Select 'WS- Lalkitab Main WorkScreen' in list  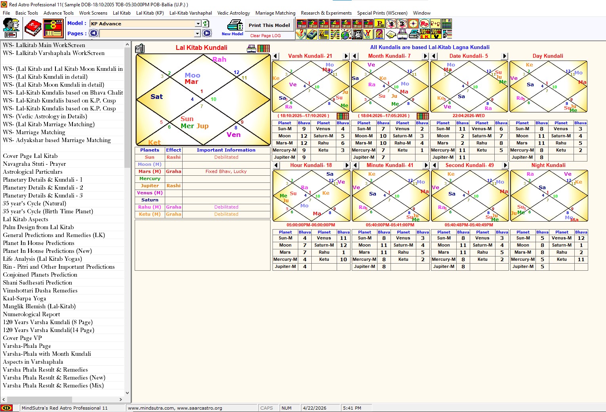pyautogui.click(x=63, y=45)
